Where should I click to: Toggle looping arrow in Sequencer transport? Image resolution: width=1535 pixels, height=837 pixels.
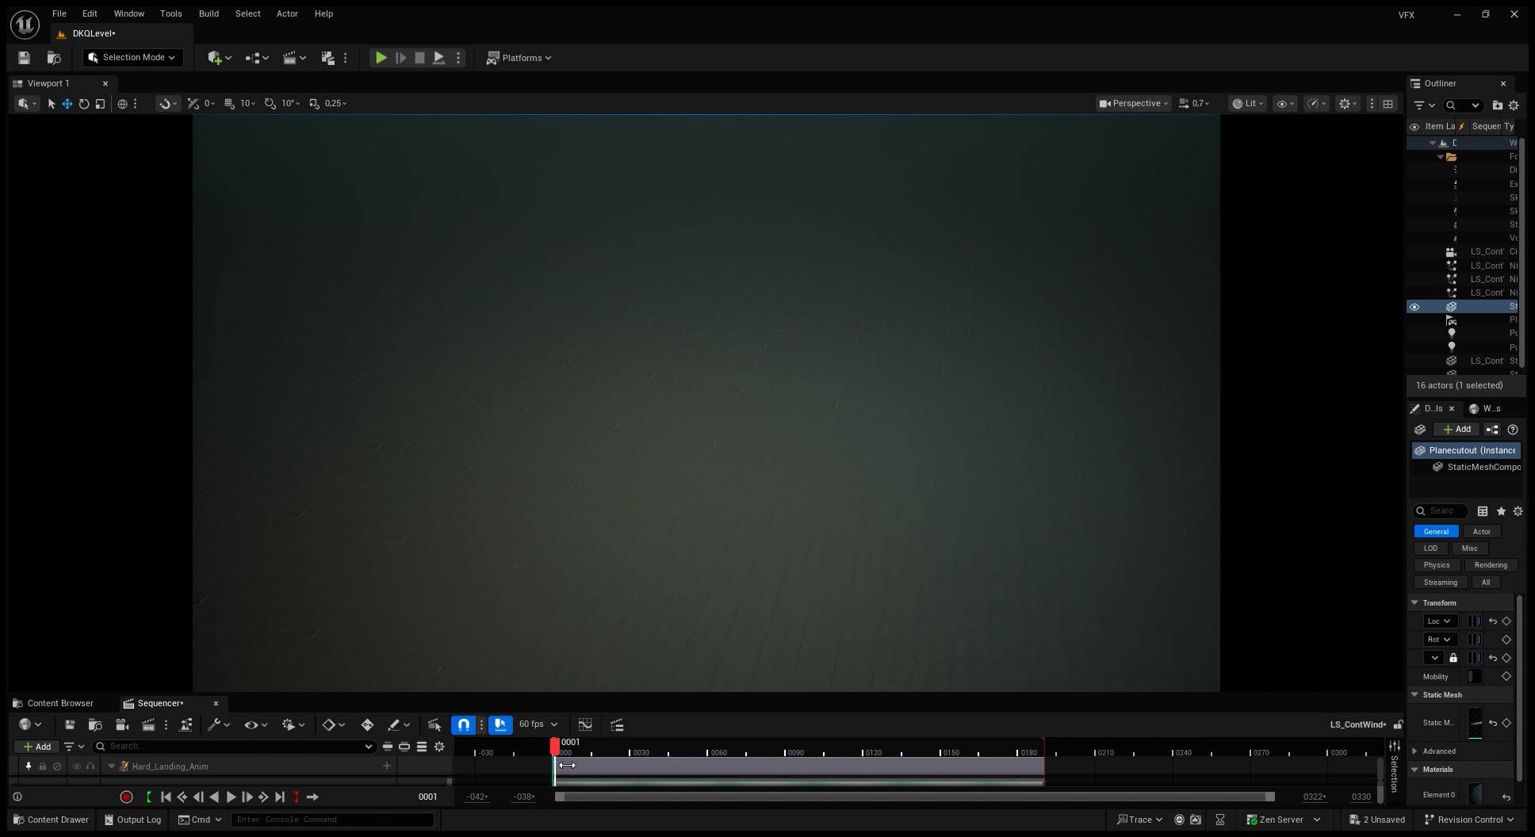point(312,797)
